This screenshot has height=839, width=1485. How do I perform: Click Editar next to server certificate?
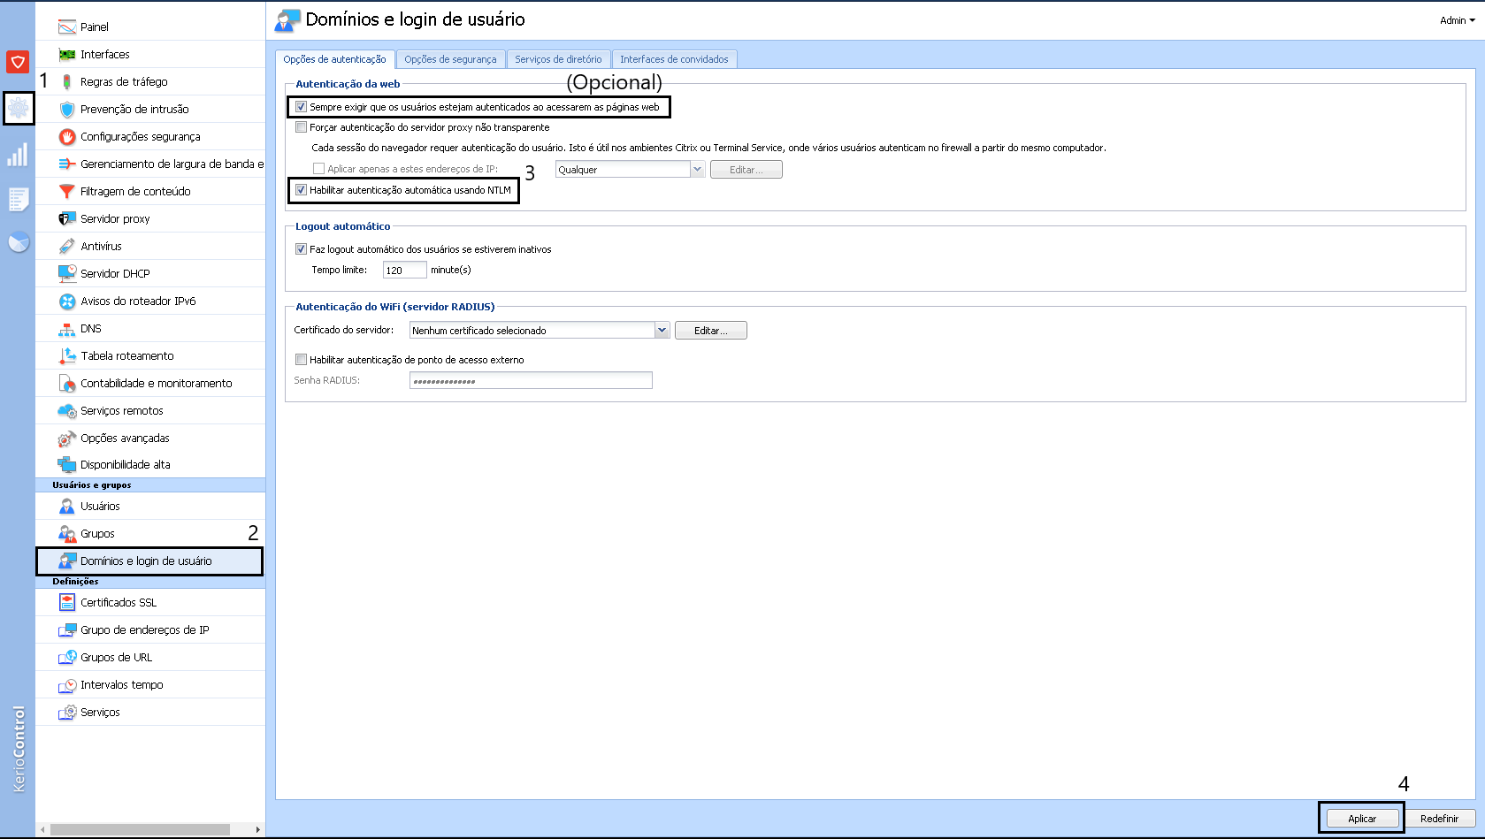pyautogui.click(x=710, y=331)
